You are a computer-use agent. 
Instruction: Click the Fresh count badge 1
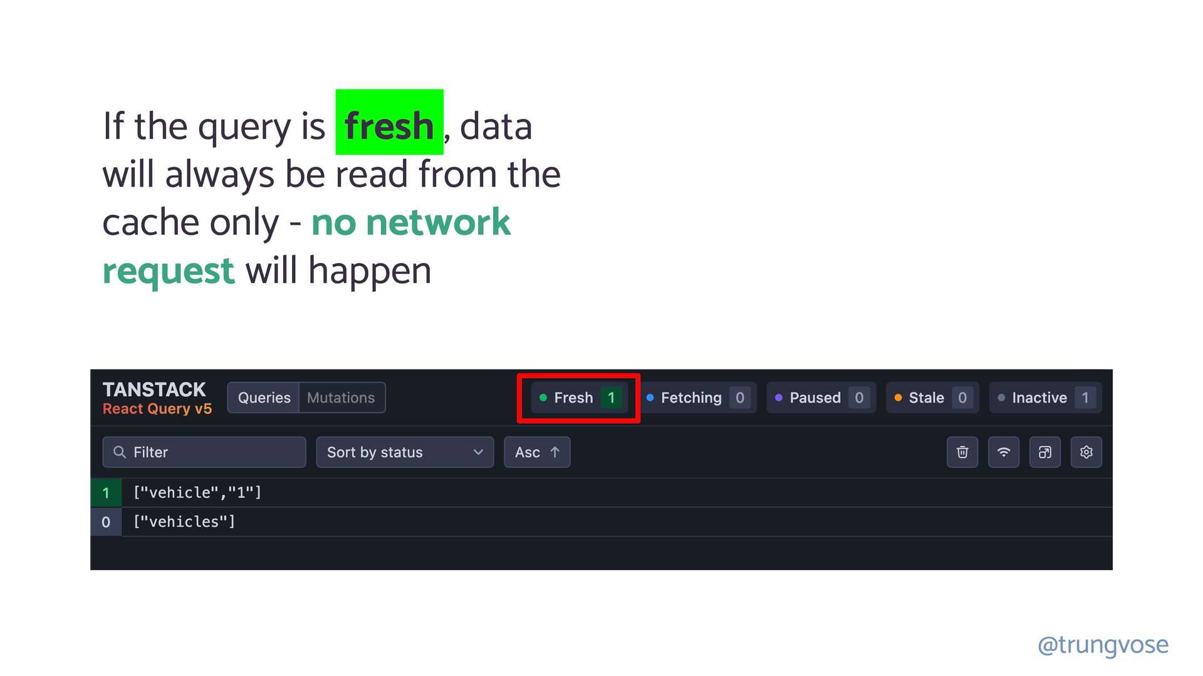coord(612,397)
